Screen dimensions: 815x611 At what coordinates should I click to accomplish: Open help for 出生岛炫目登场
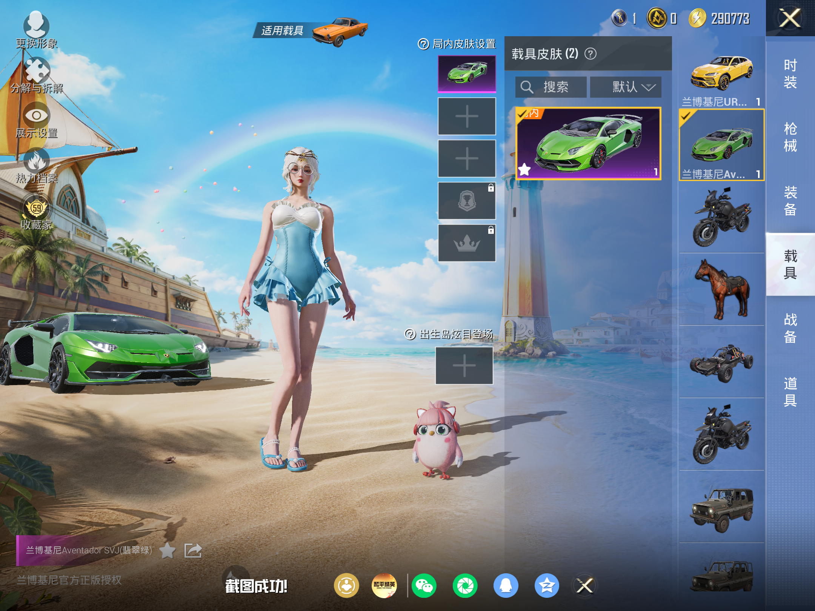[410, 334]
